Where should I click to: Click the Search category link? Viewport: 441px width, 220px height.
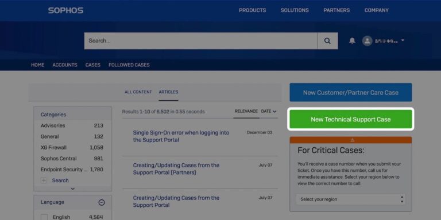coord(60,180)
